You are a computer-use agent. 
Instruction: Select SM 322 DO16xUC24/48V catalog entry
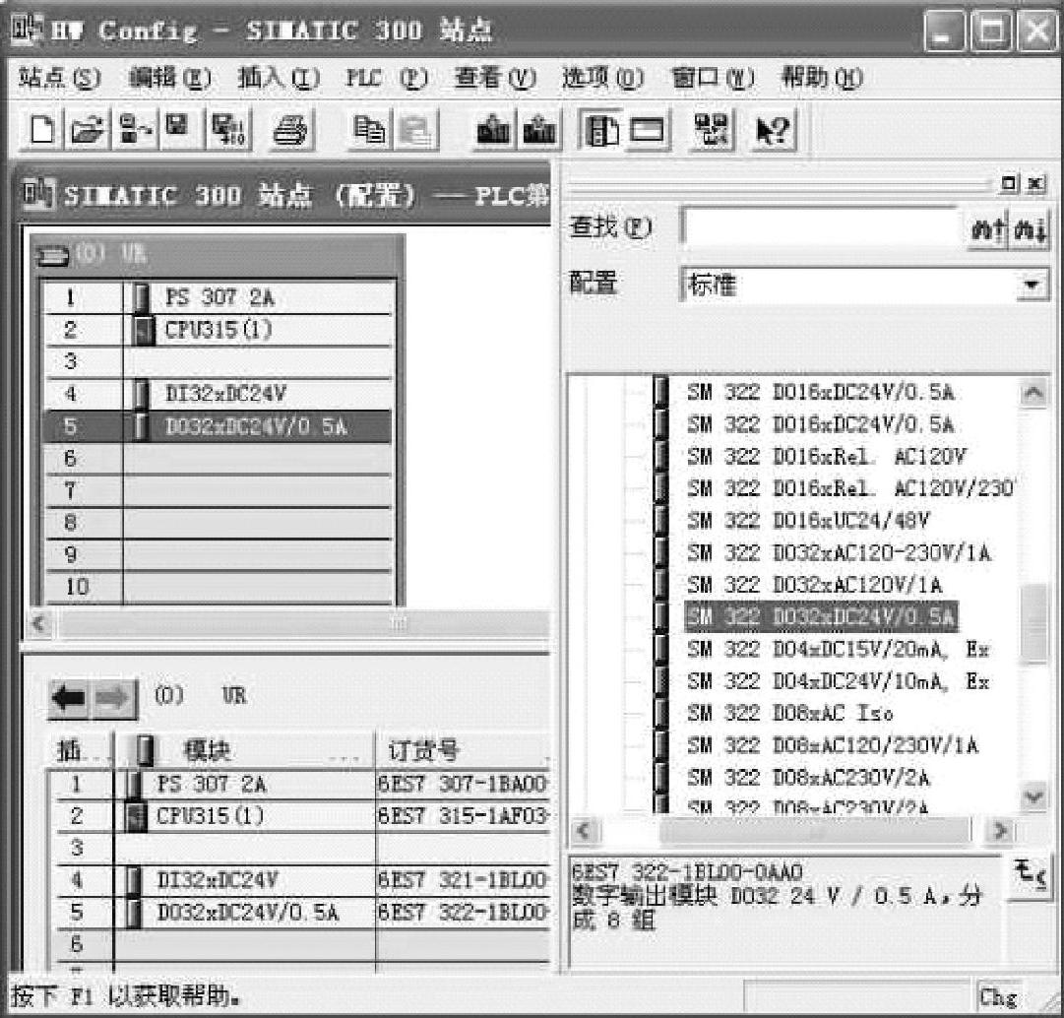pyautogui.click(x=807, y=521)
